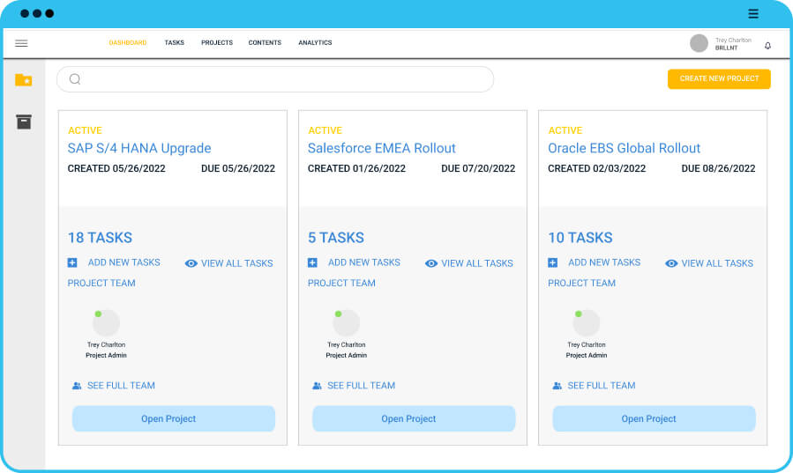Image resolution: width=793 pixels, height=473 pixels.
Task: Click the eye icon on the Oracle EBS card
Action: tap(671, 263)
